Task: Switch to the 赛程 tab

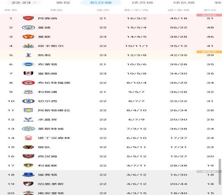Action: (x=63, y=3)
